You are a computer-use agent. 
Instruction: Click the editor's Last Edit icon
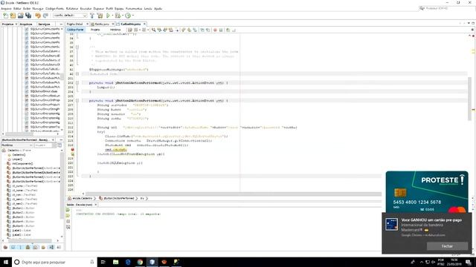click(130, 30)
